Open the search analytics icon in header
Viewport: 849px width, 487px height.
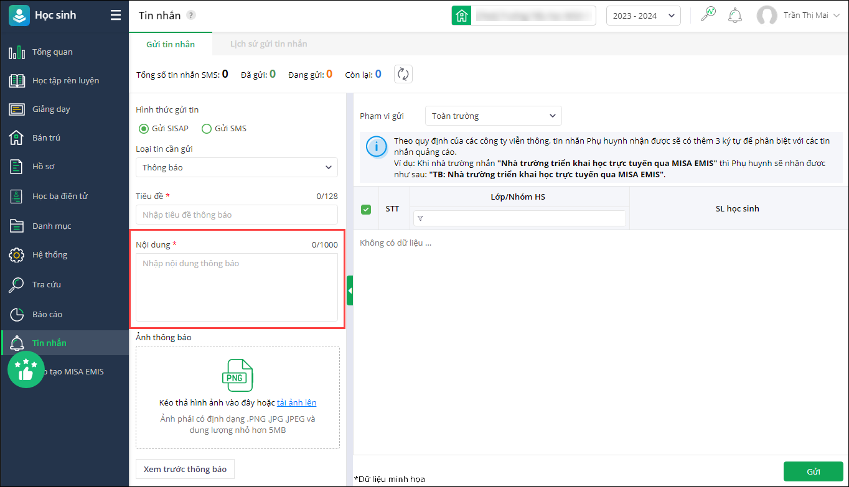[x=708, y=15]
